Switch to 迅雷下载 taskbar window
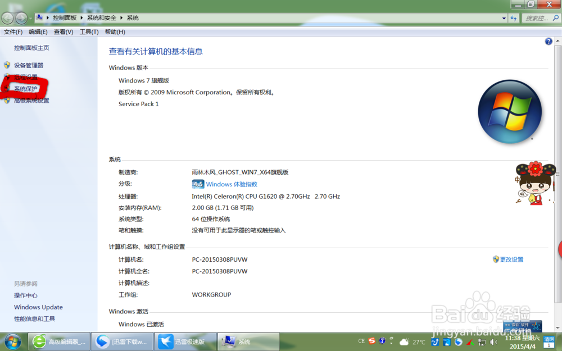The width and height of the screenshot is (562, 351). click(x=122, y=341)
